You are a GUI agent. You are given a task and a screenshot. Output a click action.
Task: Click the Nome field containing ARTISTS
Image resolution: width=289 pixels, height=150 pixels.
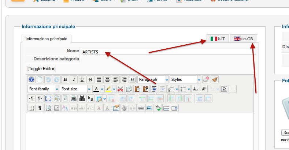[168, 52]
